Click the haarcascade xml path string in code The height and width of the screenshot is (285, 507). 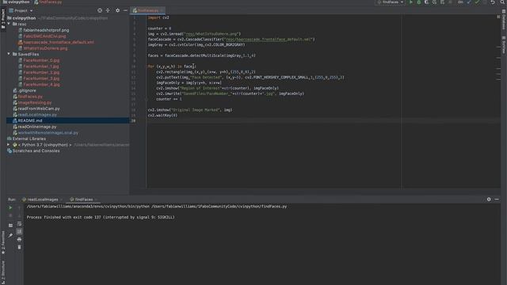(x=269, y=39)
